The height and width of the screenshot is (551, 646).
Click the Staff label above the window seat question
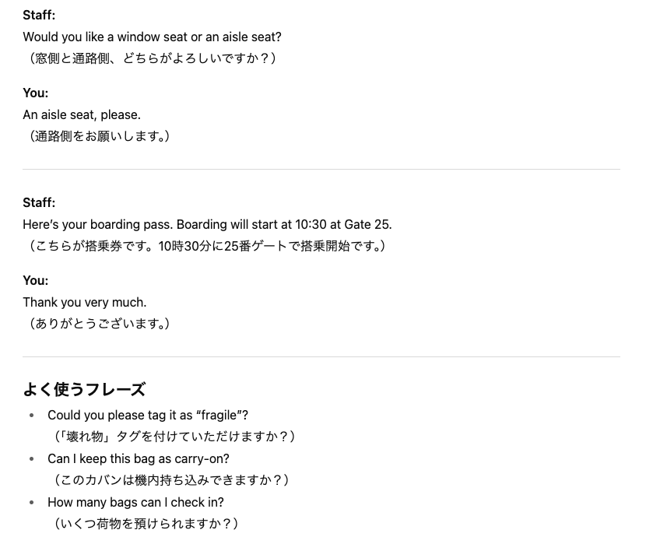(39, 16)
